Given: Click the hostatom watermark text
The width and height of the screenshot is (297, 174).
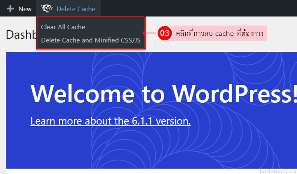Looking at the screenshot, I should click(278, 169).
